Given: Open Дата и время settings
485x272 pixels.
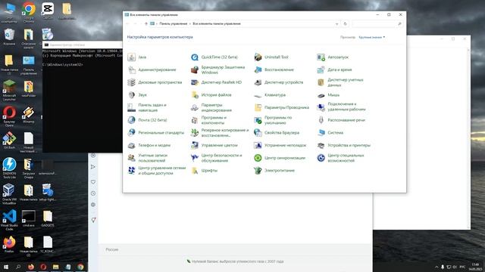Looking at the screenshot, I should click(x=334, y=70).
